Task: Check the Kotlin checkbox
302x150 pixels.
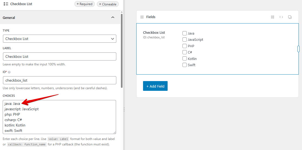Action: (185, 58)
